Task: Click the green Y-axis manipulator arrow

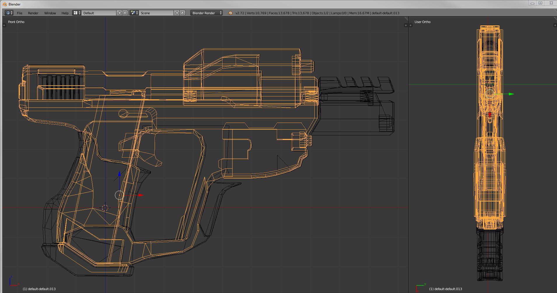Action: (511, 94)
